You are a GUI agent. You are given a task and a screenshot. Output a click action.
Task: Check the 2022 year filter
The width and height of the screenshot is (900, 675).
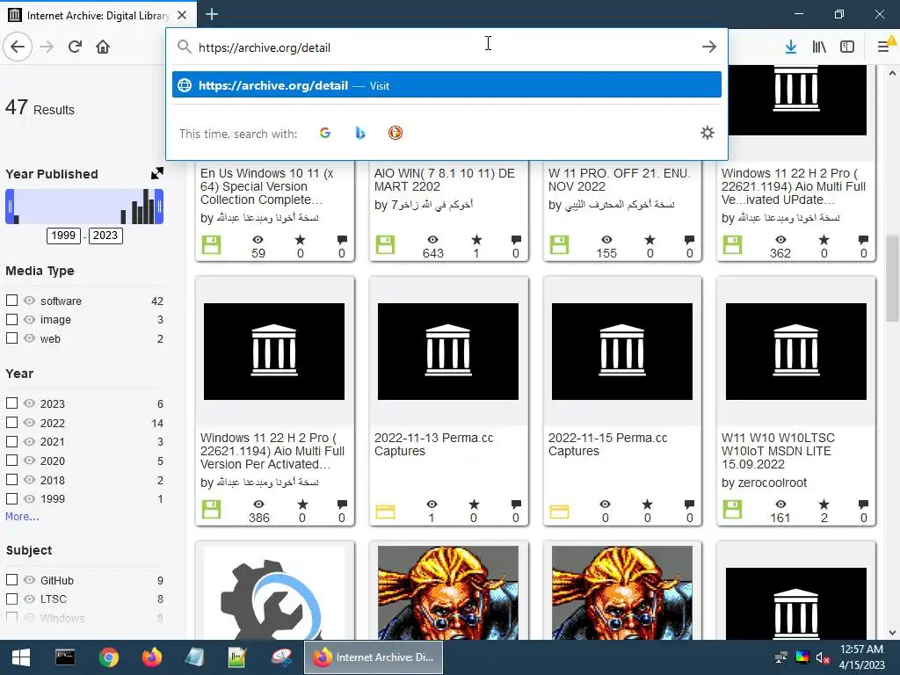pyautogui.click(x=11, y=423)
